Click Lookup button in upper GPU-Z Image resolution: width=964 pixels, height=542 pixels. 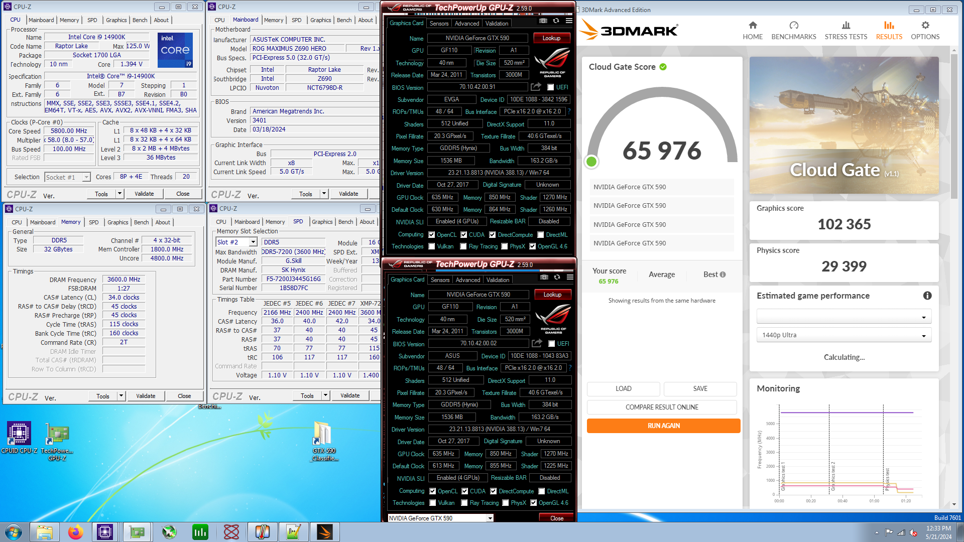551,38
